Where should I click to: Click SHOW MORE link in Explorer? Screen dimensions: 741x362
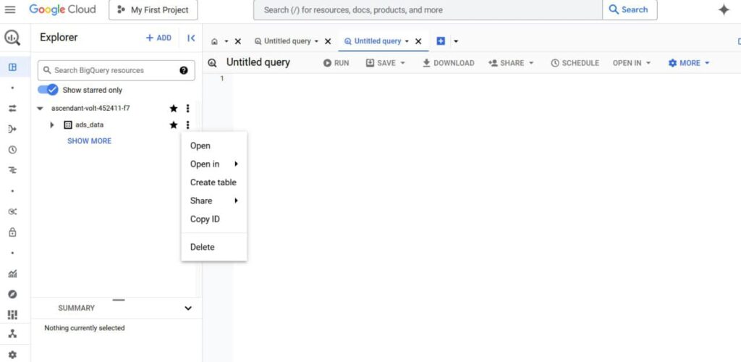[89, 141]
